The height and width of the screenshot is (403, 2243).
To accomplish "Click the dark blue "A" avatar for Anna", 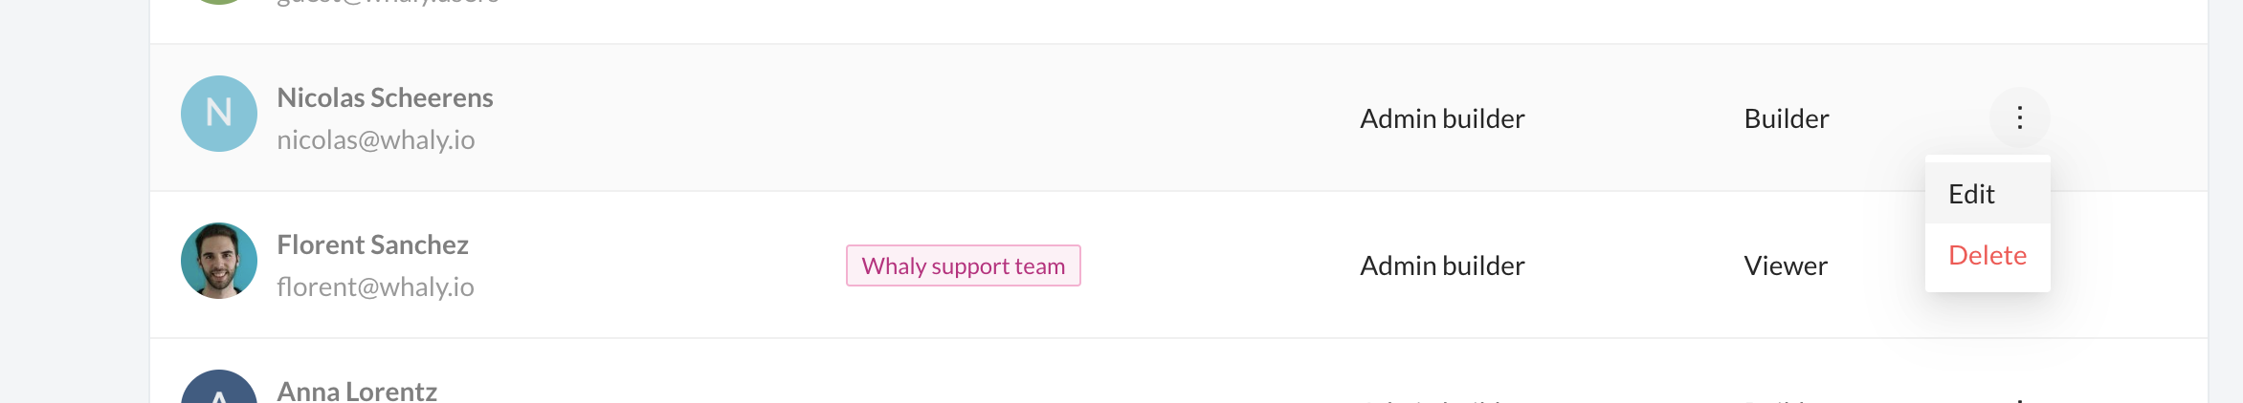I will 219,390.
